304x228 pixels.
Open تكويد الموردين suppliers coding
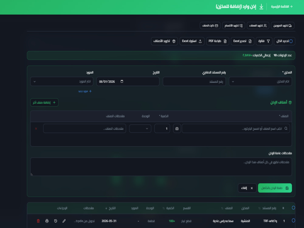coord(282,26)
